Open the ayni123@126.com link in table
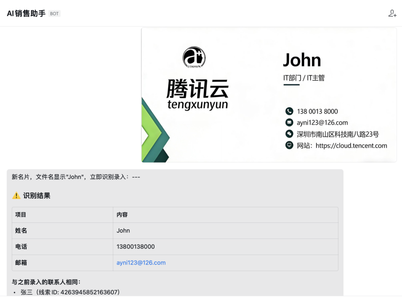Viewport: 402px width, 300px height. [x=141, y=263]
